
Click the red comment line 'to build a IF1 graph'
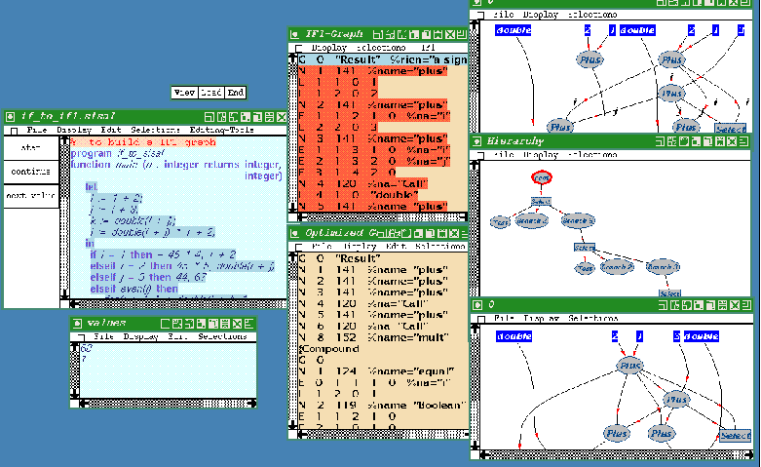(143, 142)
